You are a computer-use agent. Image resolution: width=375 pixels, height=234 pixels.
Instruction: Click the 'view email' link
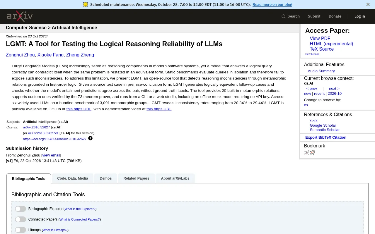[x=51, y=155]
